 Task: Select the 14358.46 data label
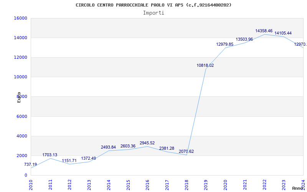click(x=264, y=31)
